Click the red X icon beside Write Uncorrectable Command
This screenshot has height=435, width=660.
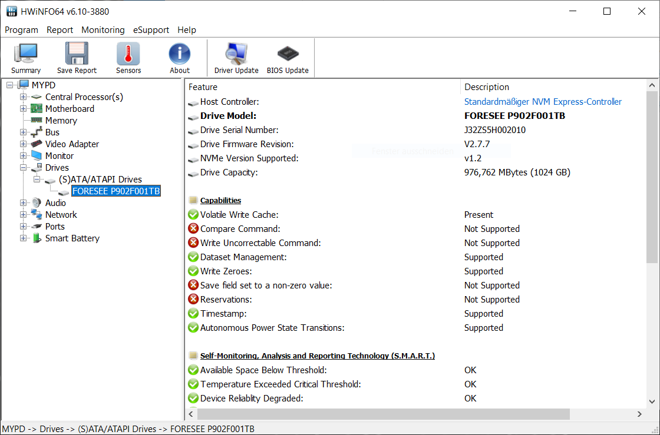pyautogui.click(x=193, y=243)
